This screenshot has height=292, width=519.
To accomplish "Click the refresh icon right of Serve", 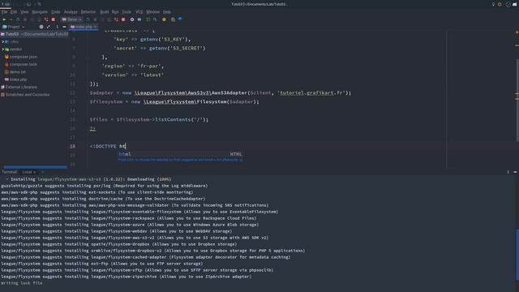I will (x=88, y=19).
